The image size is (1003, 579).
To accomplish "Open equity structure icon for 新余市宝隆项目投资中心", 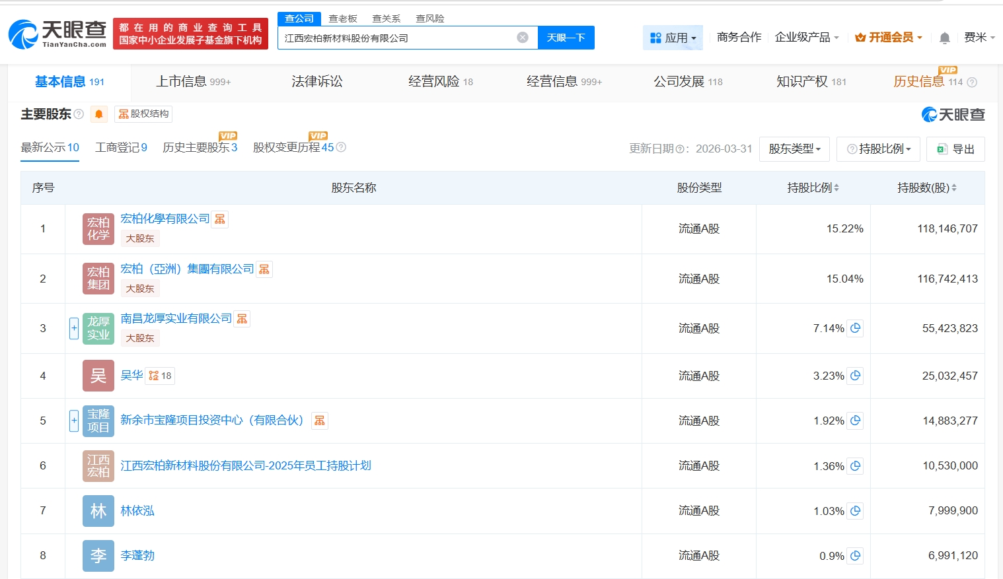I will [x=320, y=421].
